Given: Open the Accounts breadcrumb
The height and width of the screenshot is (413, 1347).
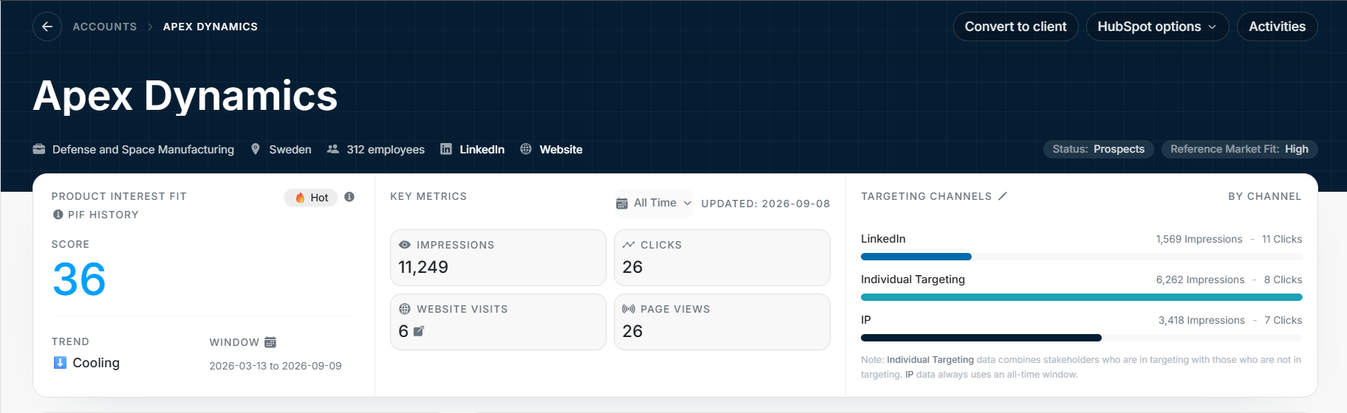Looking at the screenshot, I should 105,27.
